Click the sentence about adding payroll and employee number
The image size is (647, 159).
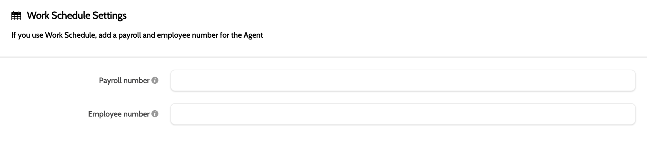coord(137,35)
